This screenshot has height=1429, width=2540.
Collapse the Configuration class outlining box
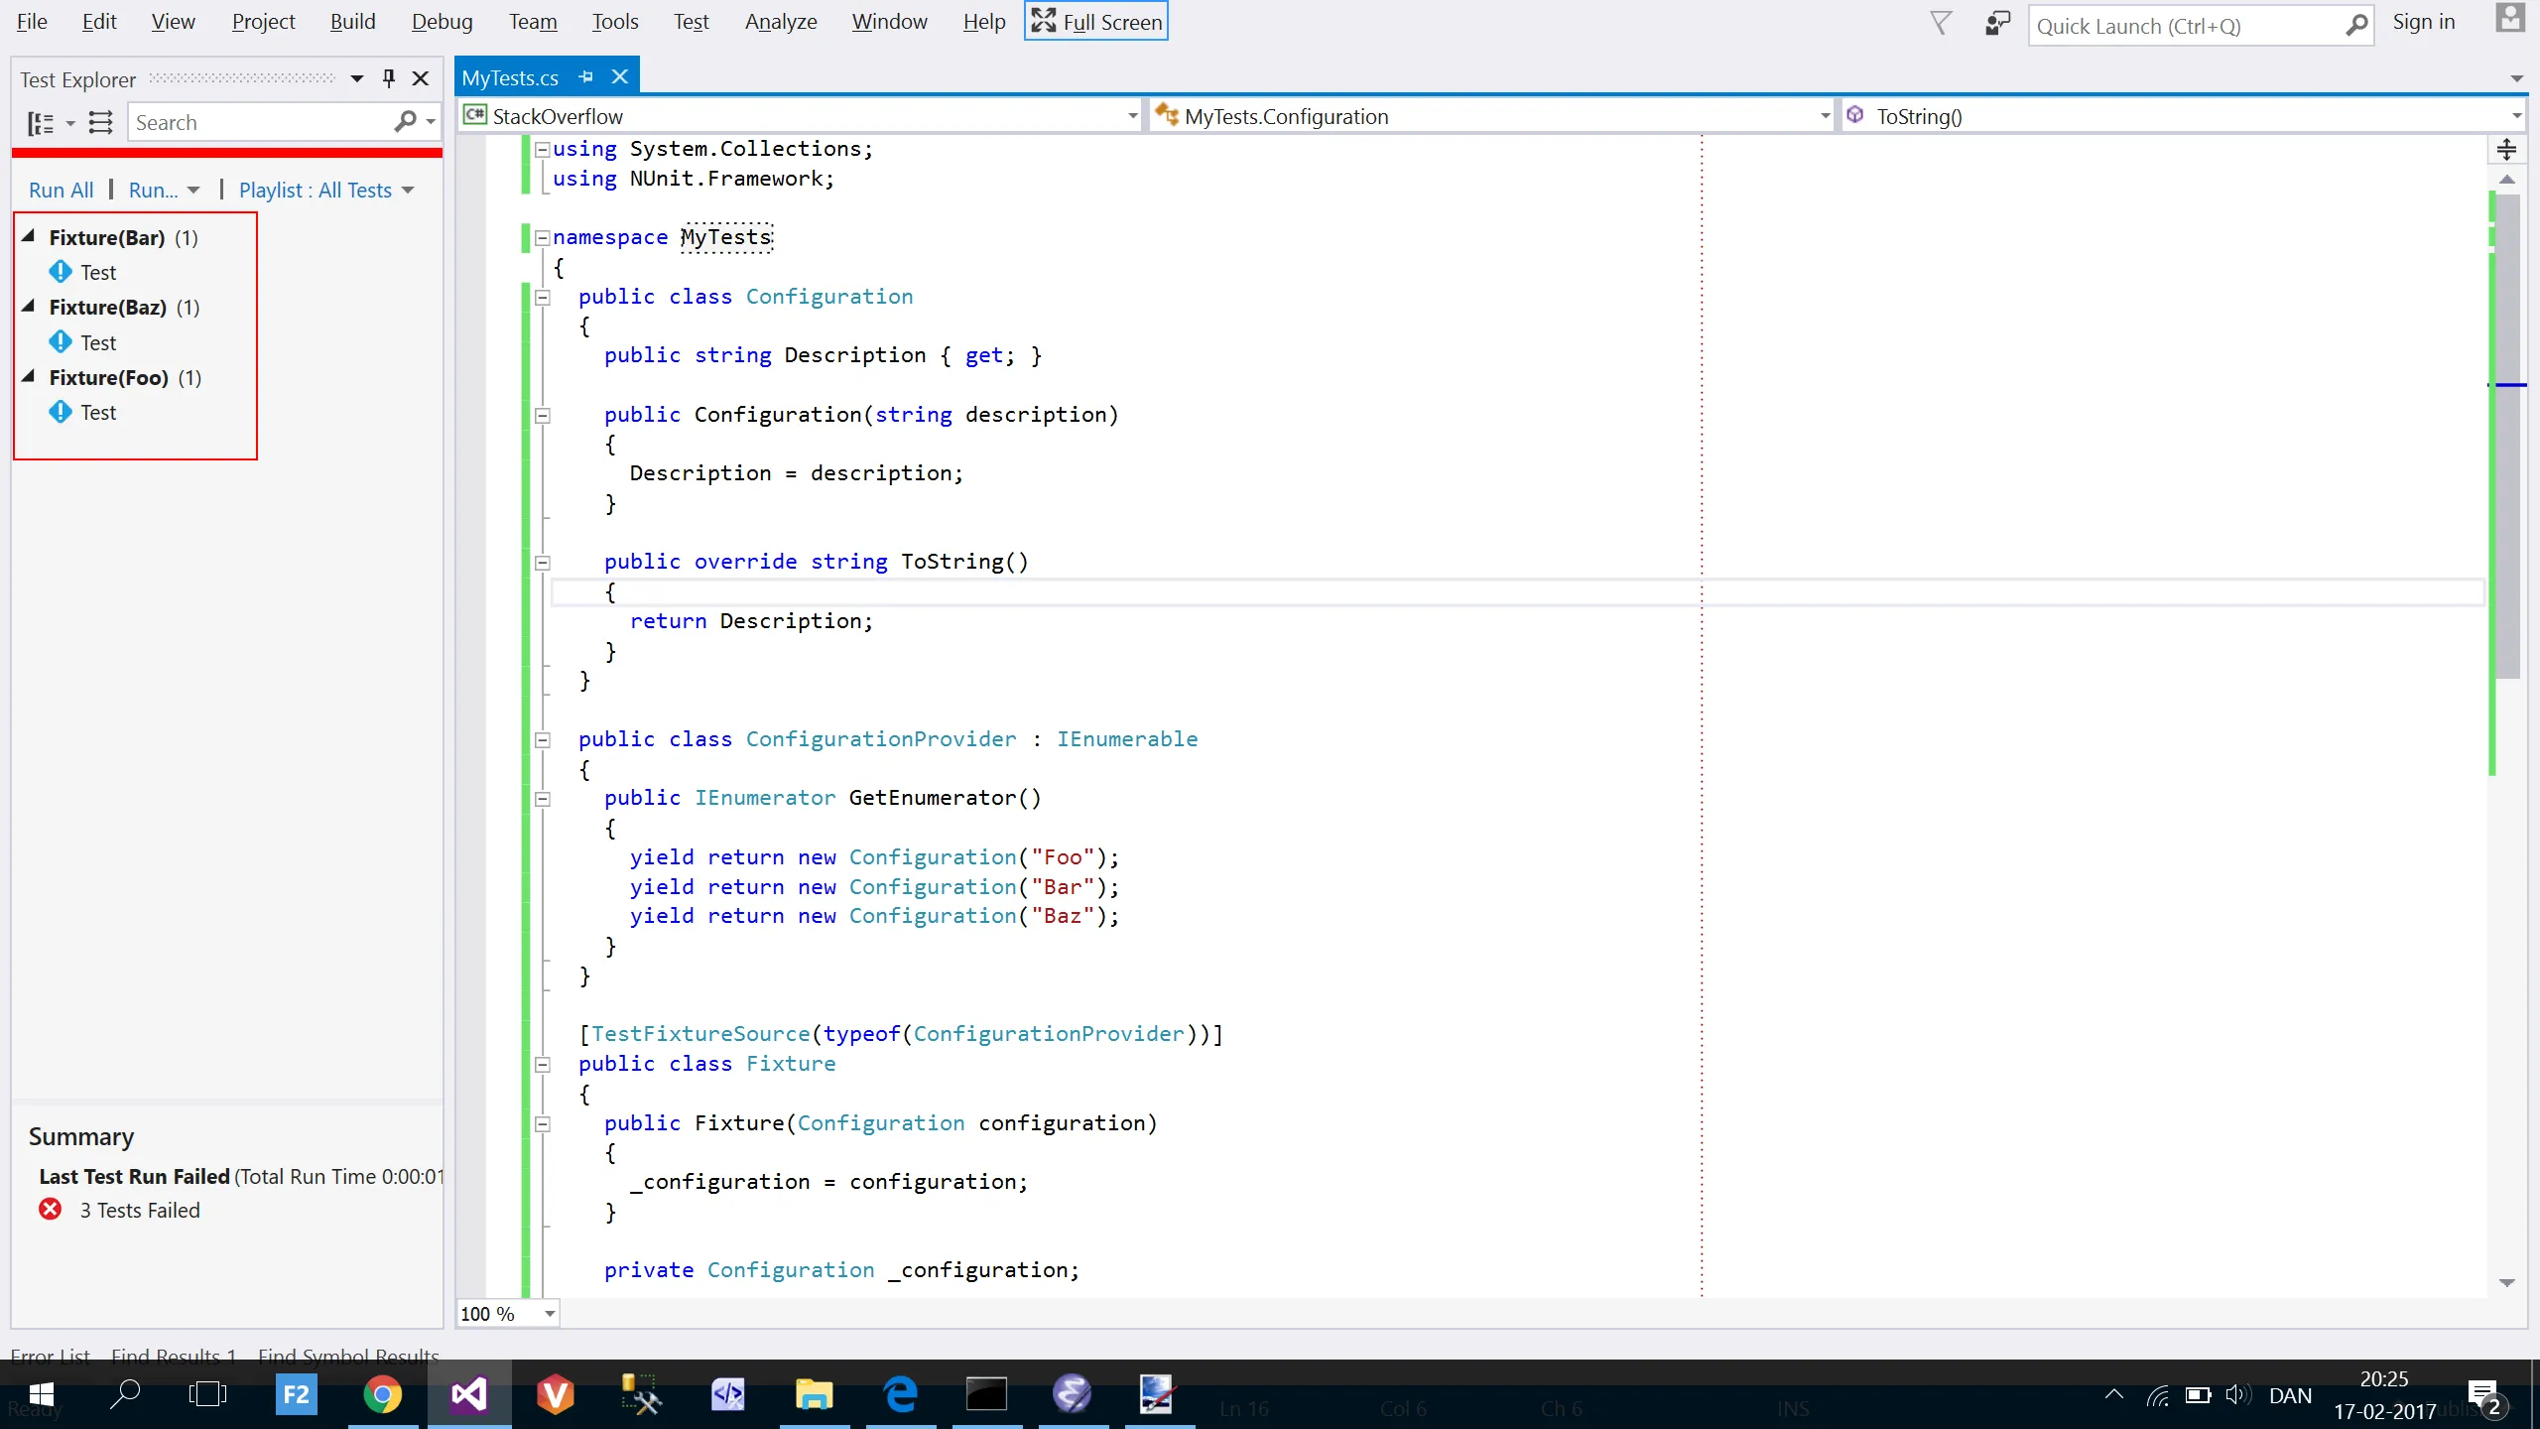[543, 297]
